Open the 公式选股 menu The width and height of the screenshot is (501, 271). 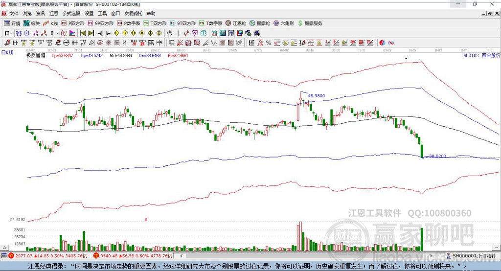click(x=71, y=13)
